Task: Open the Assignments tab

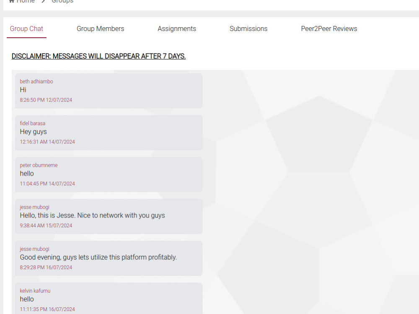Action: point(177,29)
